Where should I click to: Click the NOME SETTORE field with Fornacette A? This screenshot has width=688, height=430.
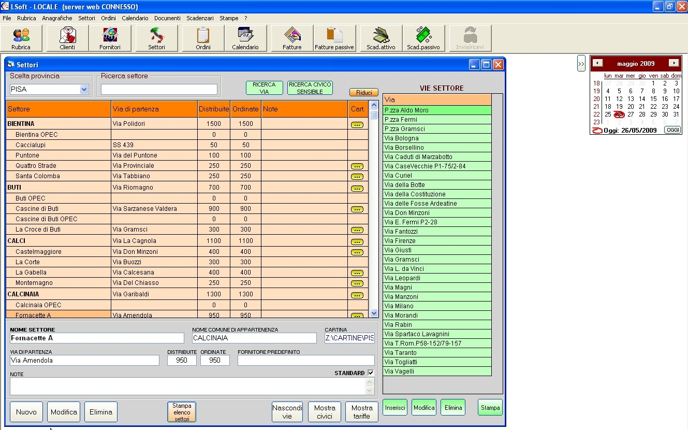coord(97,338)
